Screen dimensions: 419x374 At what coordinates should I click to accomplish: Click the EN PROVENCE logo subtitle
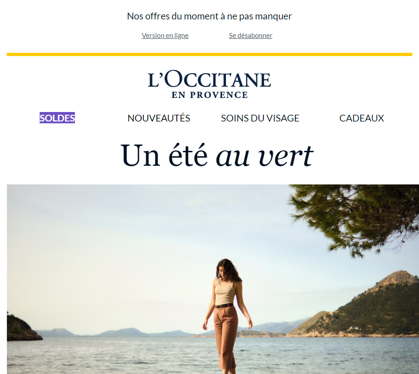coord(209,95)
